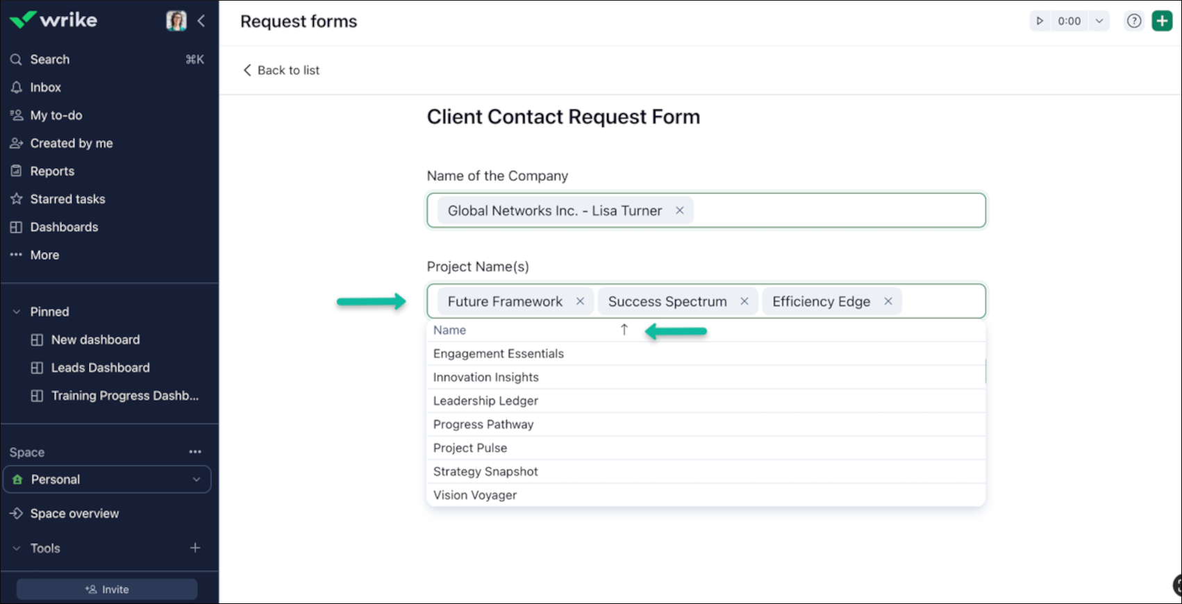Viewport: 1182px width, 604px height.
Task: Open the user profile avatar
Action: coord(176,21)
